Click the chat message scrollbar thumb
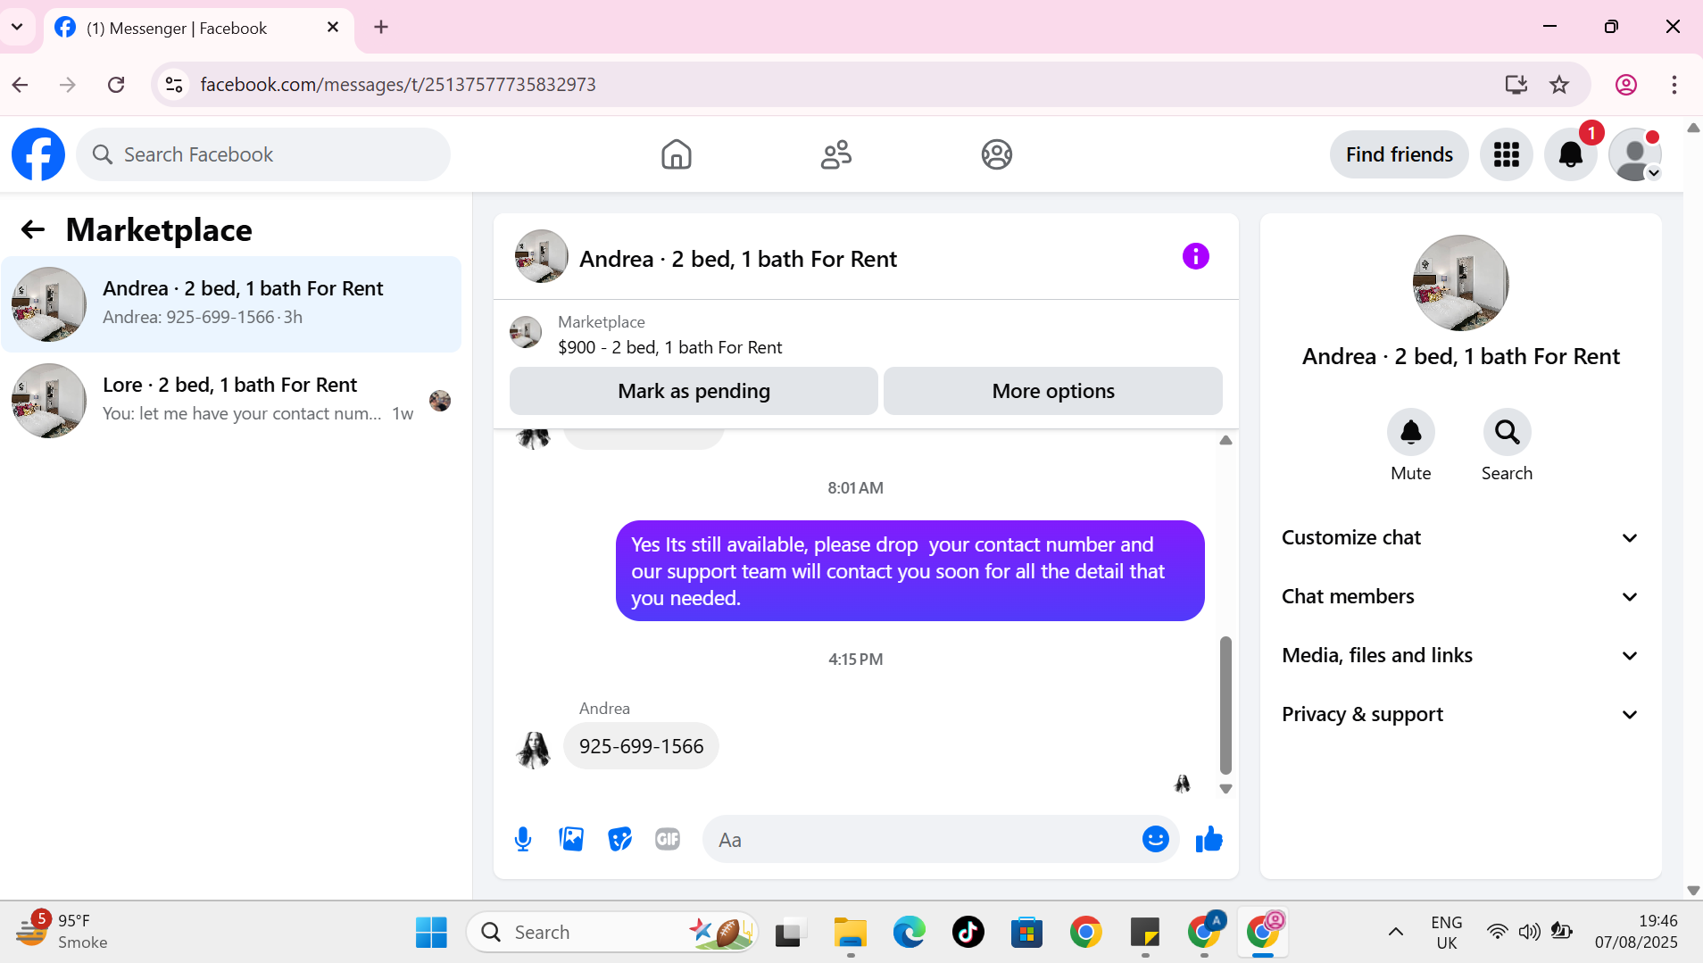Viewport: 1703px width, 963px height. [1226, 705]
